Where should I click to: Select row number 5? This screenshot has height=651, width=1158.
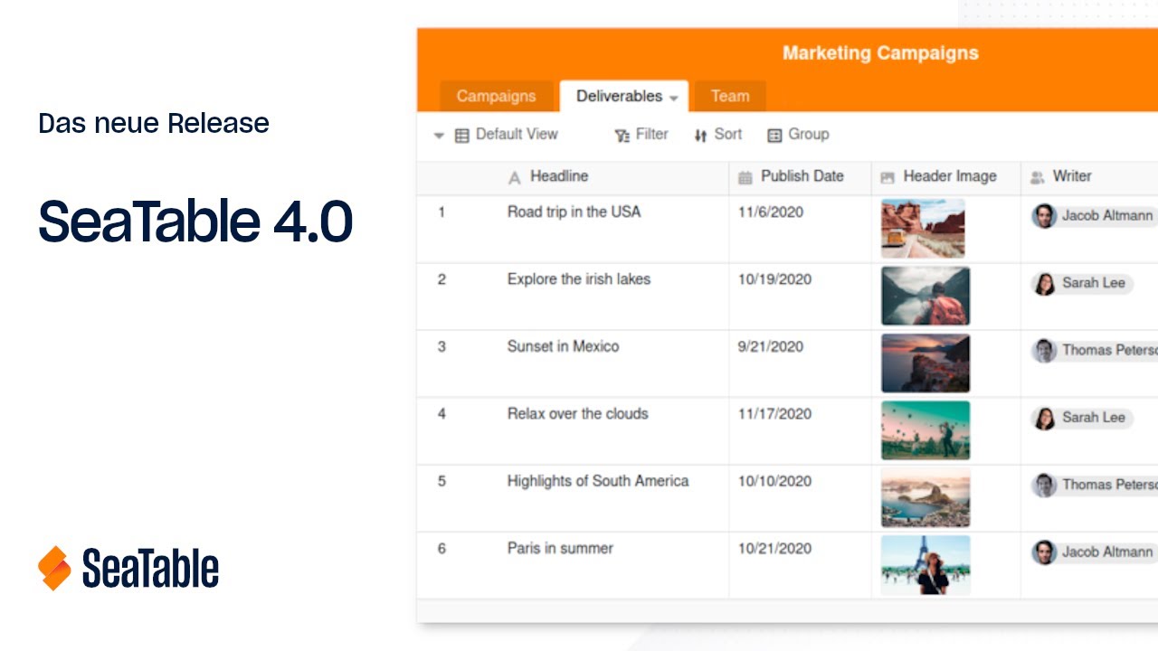click(x=441, y=481)
